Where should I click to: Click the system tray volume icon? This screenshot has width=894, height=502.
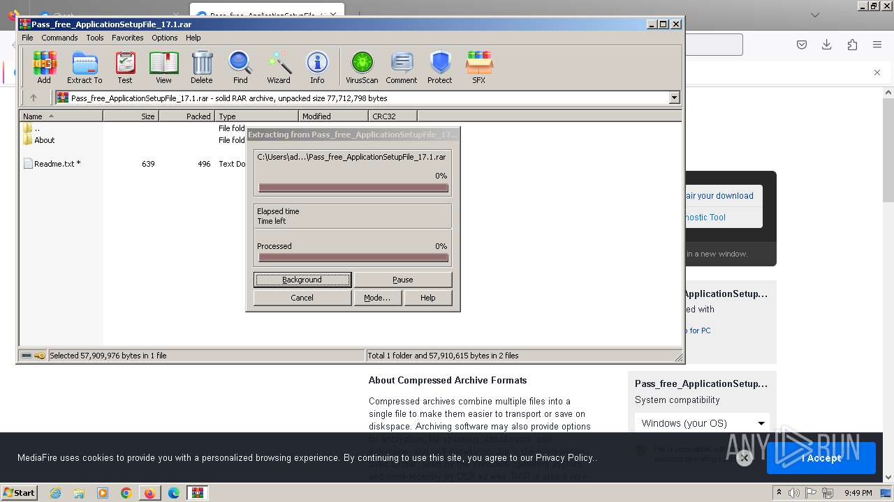point(794,493)
